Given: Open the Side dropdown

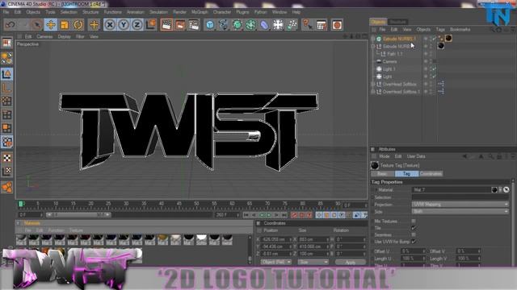Looking at the screenshot, I should (x=460, y=212).
